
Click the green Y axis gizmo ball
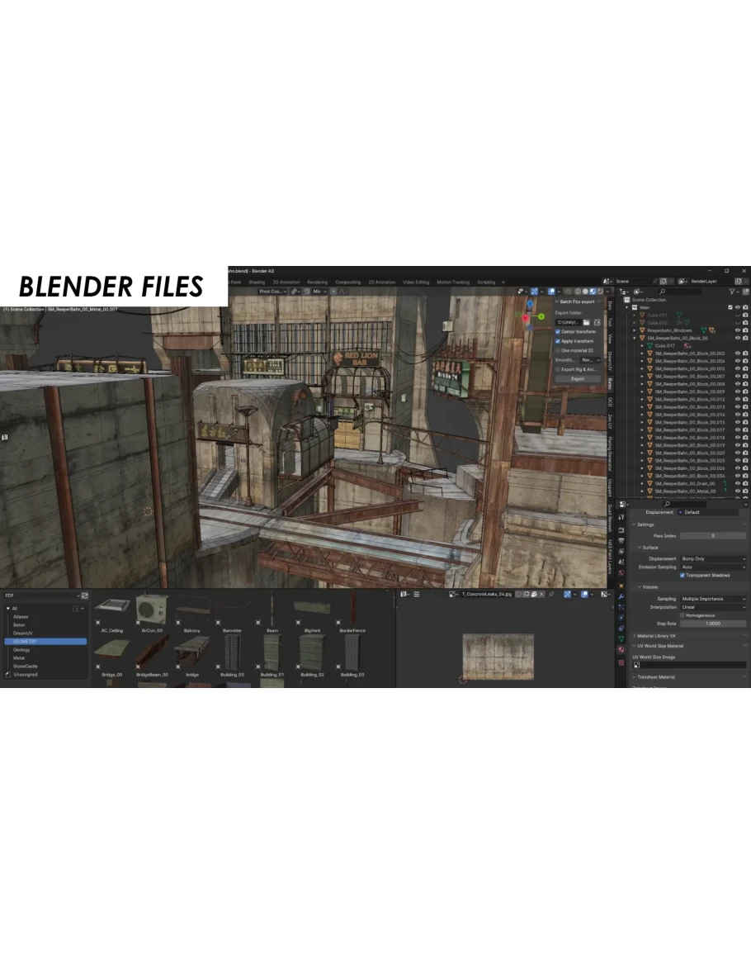tap(541, 316)
